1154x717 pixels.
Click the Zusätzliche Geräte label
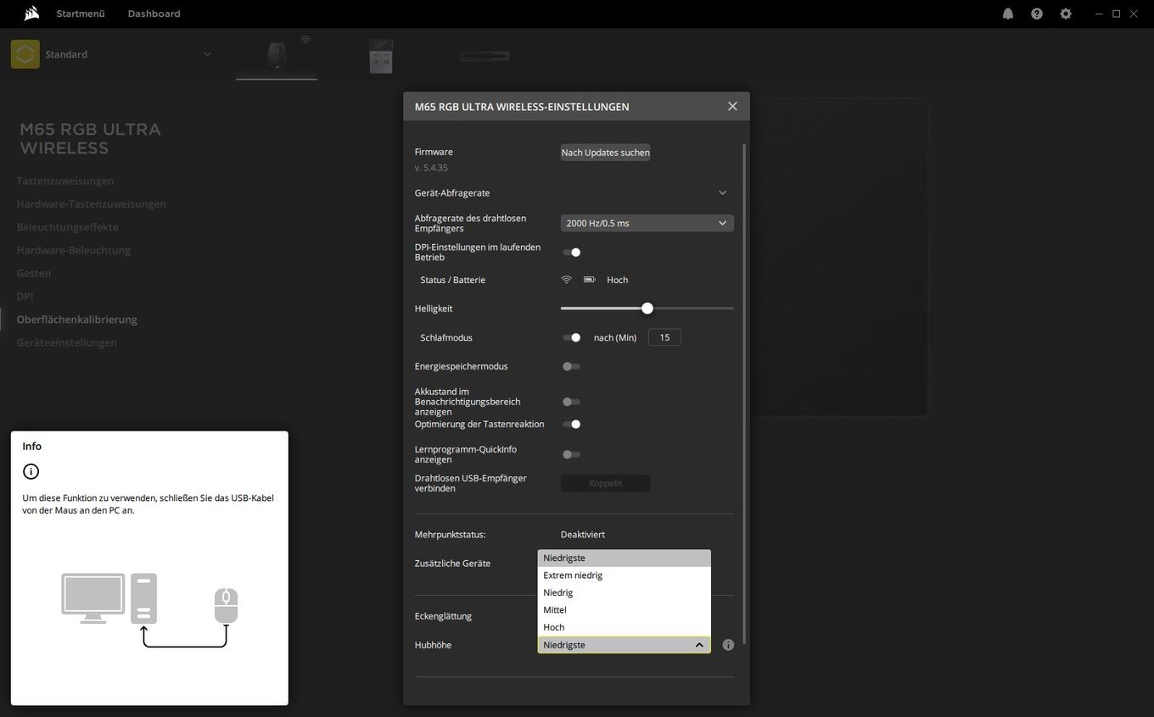pyautogui.click(x=452, y=564)
